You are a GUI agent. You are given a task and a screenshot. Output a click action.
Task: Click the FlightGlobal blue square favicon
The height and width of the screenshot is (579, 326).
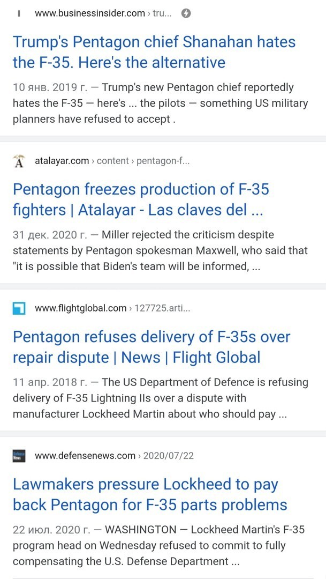point(19,308)
